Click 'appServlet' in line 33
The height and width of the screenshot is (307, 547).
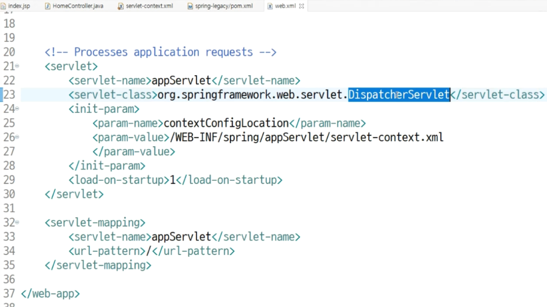181,237
